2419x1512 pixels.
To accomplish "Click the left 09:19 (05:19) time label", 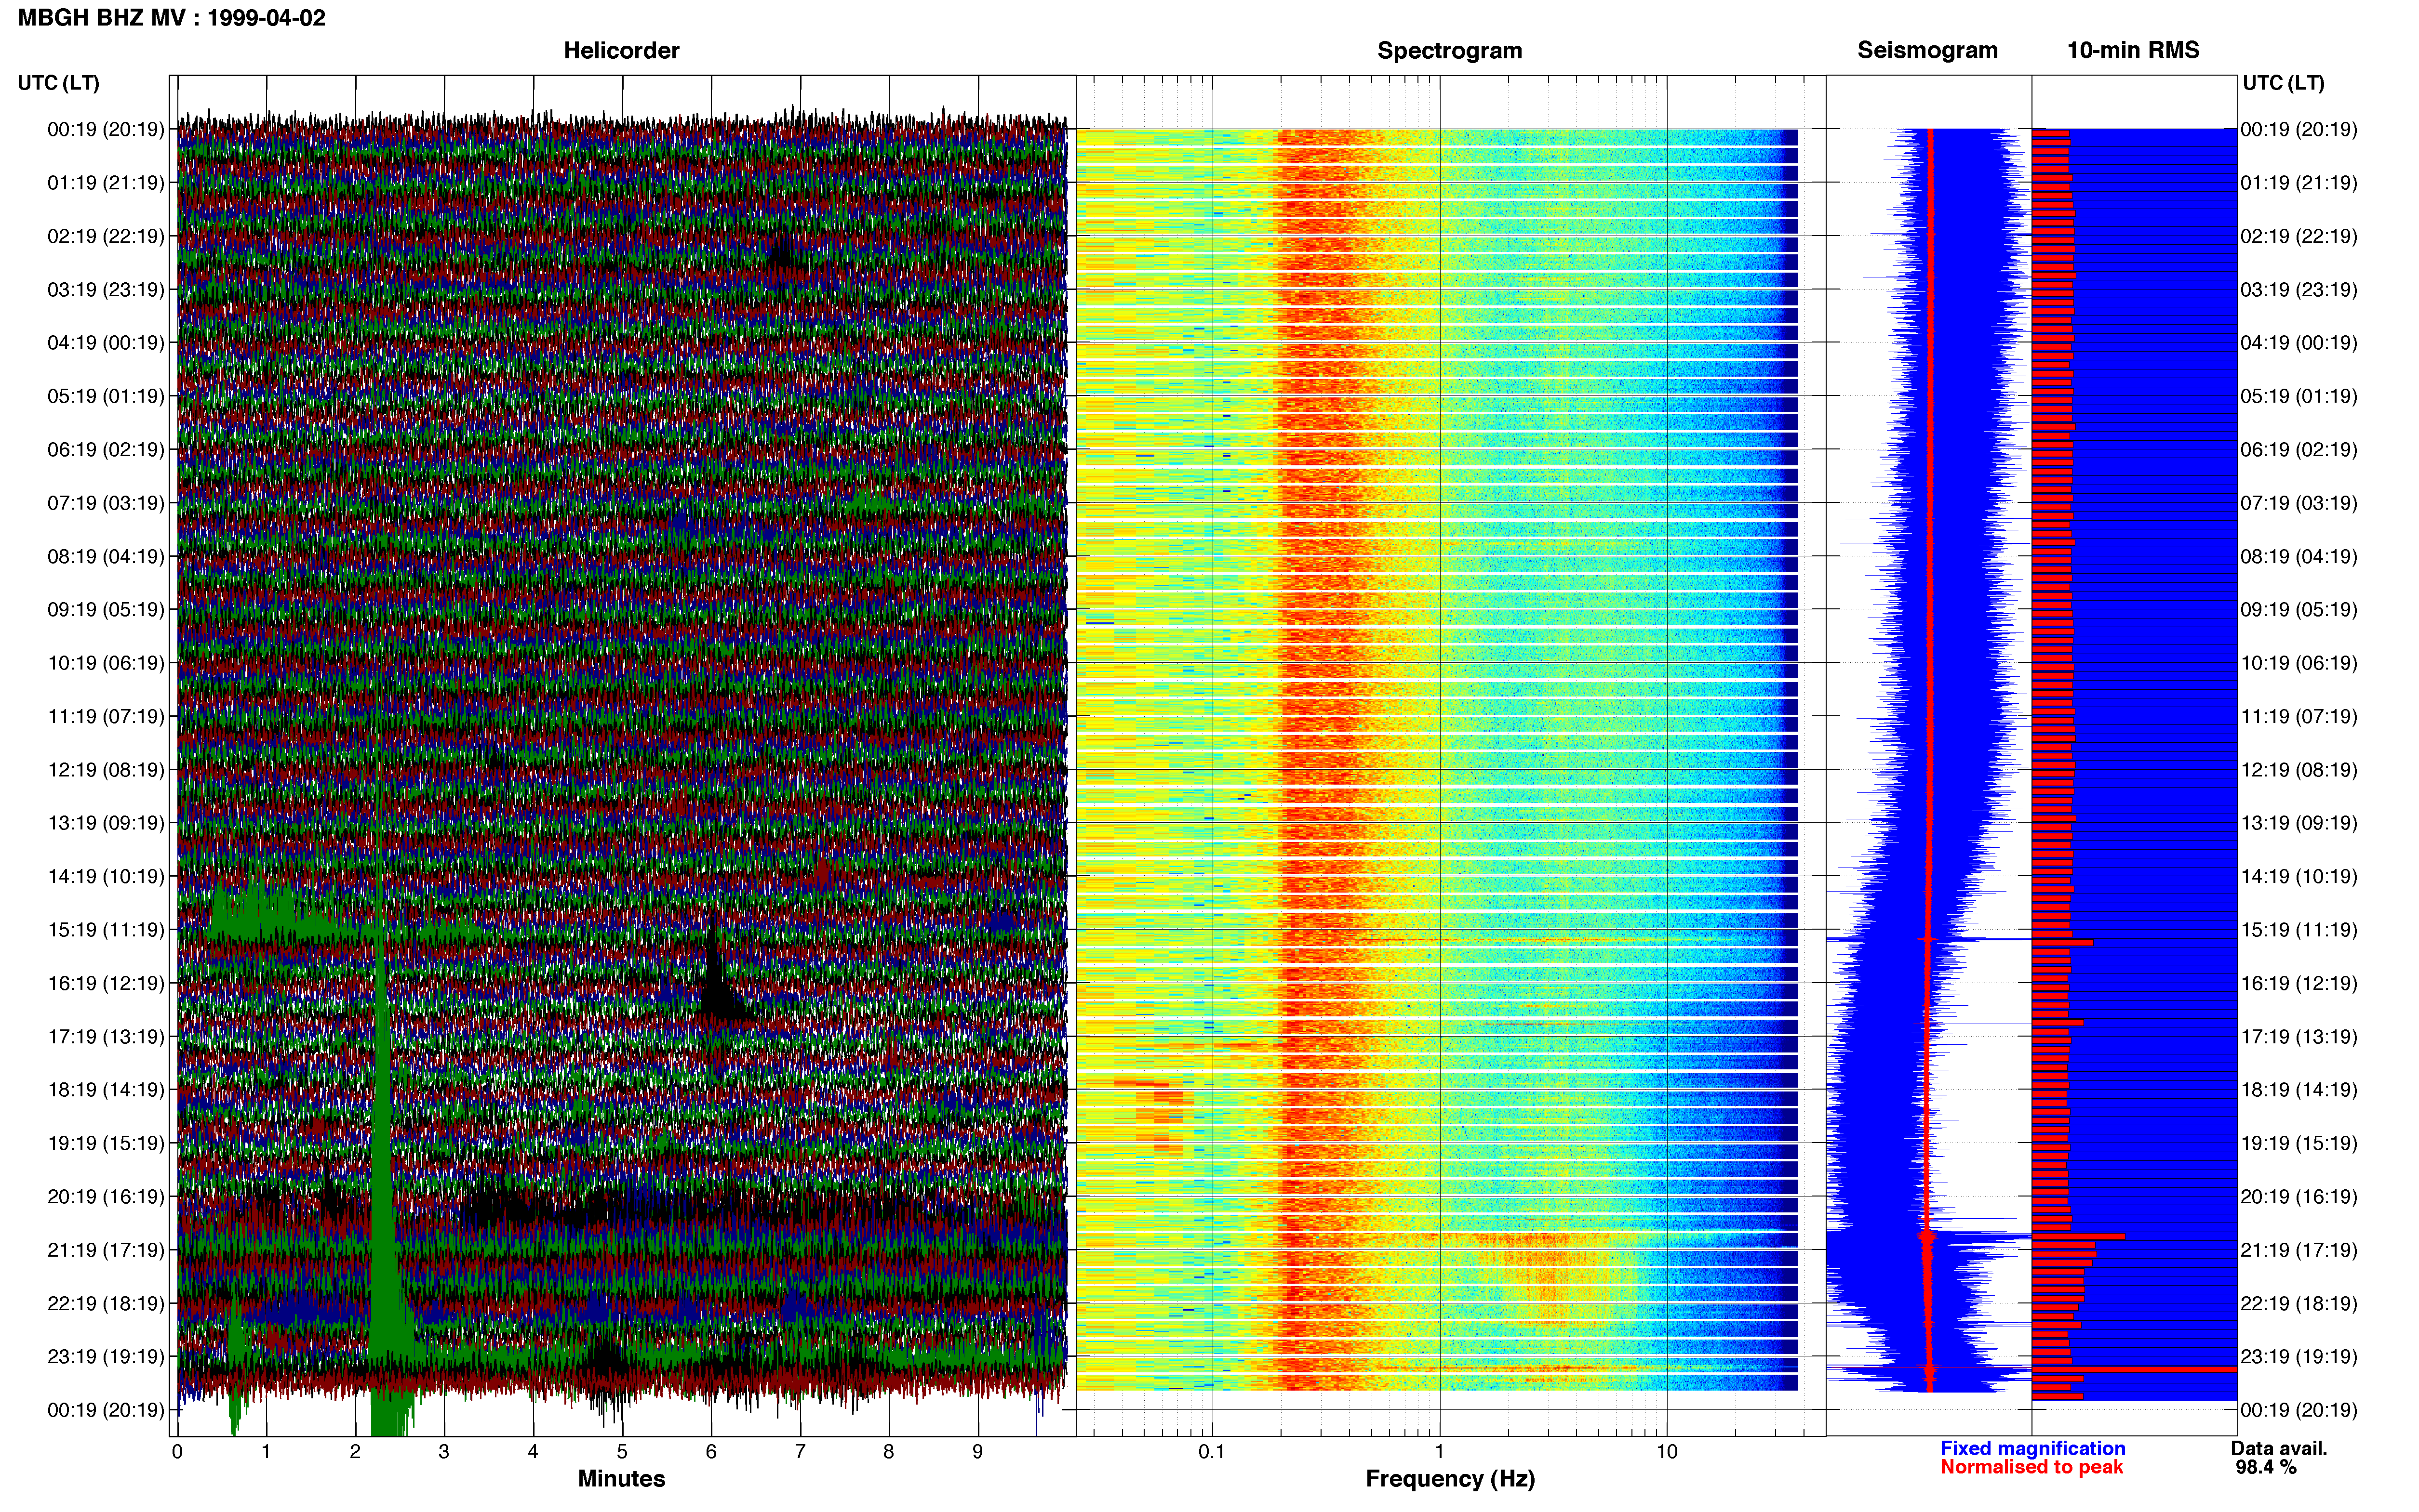I will (106, 610).
